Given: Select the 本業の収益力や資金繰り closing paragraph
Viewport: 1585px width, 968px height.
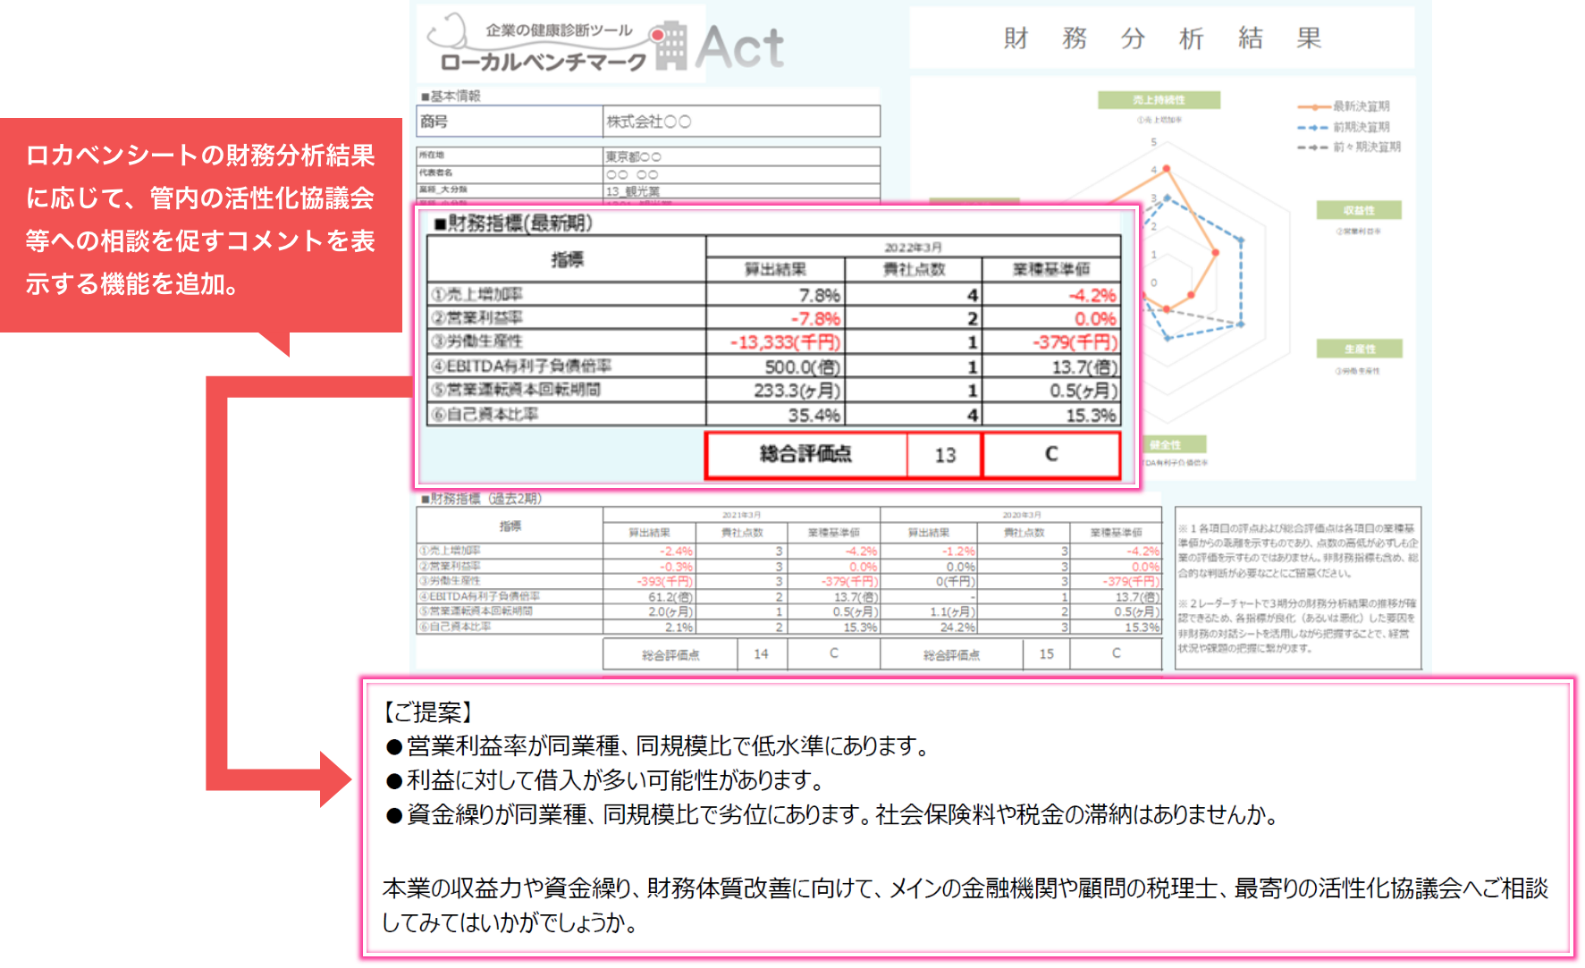Looking at the screenshot, I should [x=965, y=905].
